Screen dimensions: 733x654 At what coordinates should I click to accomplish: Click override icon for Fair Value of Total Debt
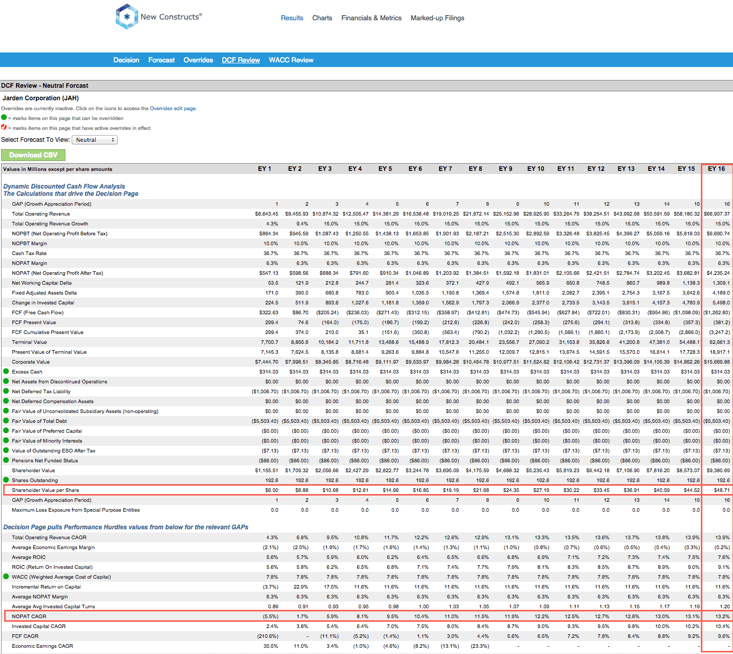(6, 421)
